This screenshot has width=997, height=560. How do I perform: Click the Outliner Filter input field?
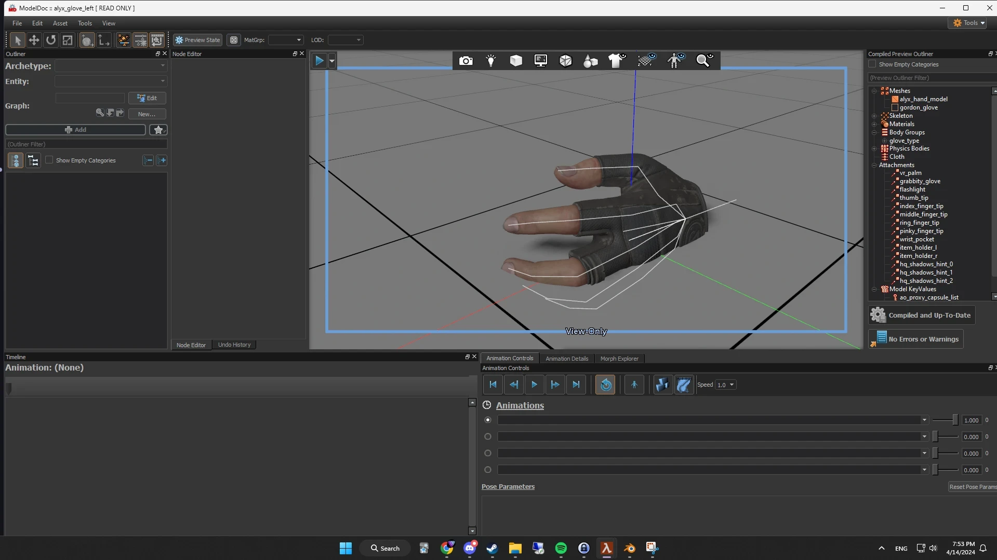coord(86,144)
